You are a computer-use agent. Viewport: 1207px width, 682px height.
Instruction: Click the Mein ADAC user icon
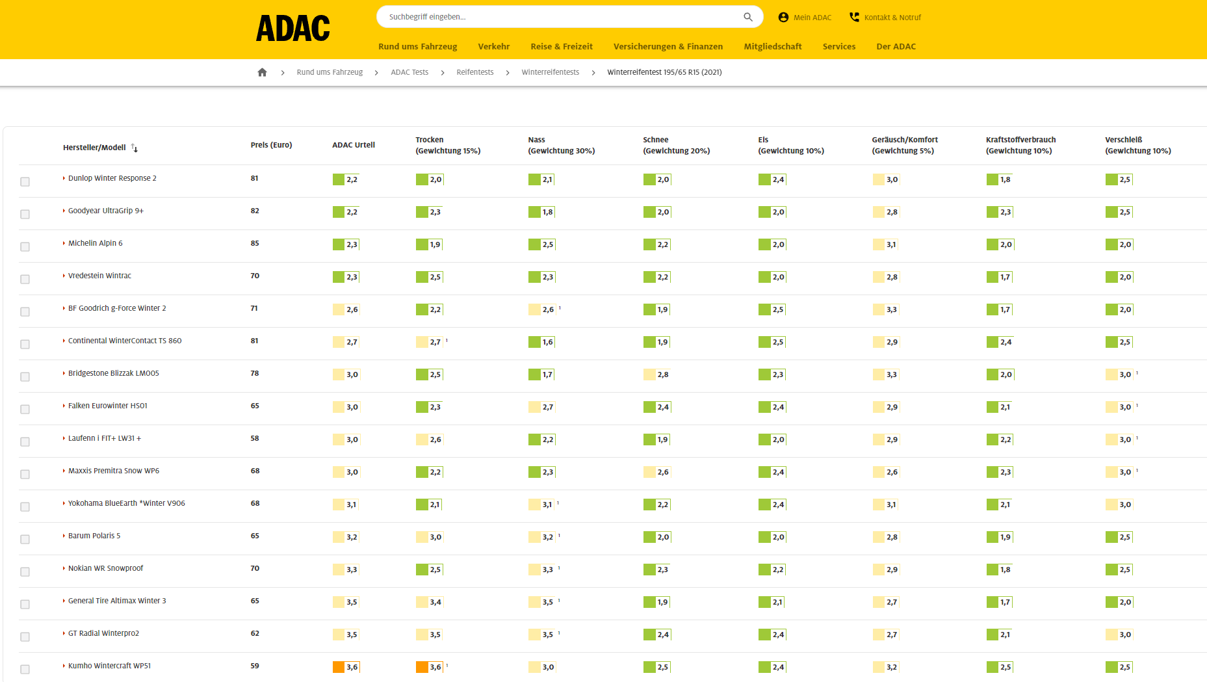tap(783, 18)
